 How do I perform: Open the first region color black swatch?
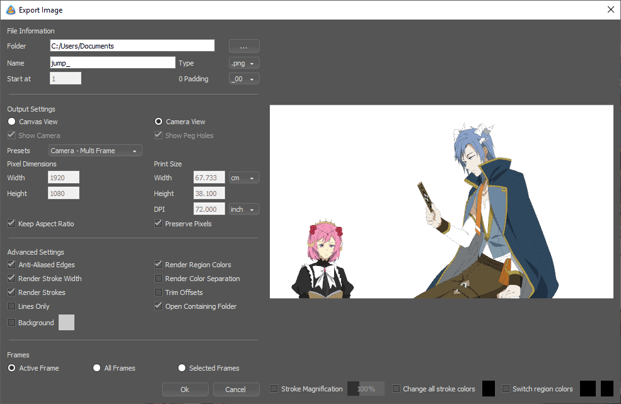point(588,388)
